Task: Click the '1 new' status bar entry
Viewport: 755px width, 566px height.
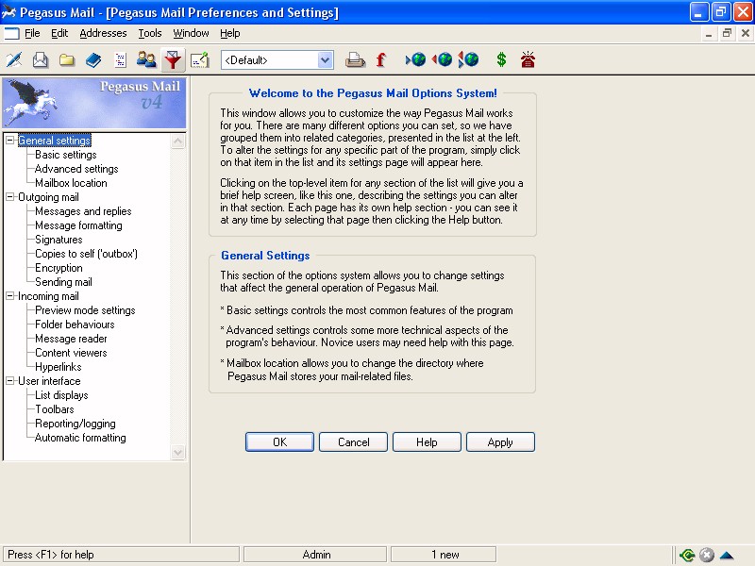Action: pos(444,555)
